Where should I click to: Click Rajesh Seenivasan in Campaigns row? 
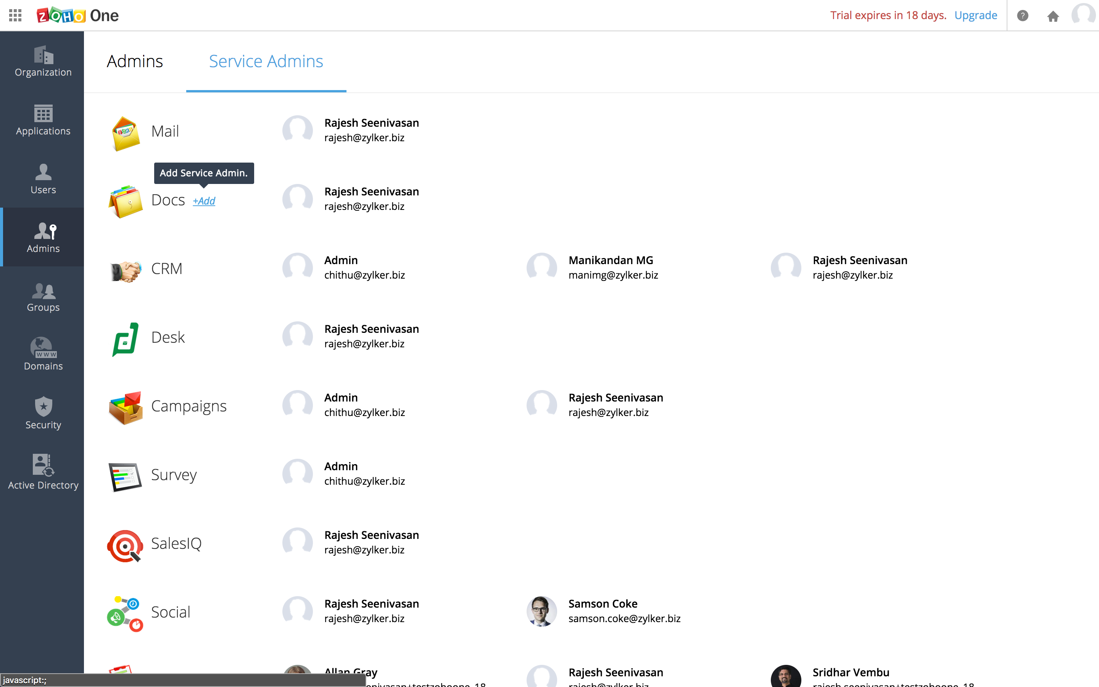click(616, 398)
